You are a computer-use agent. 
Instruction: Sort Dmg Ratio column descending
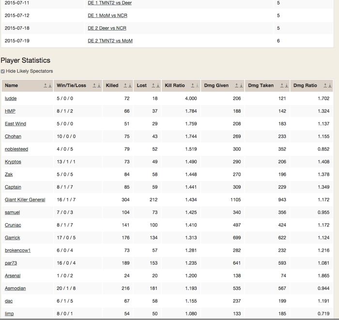point(330,86)
